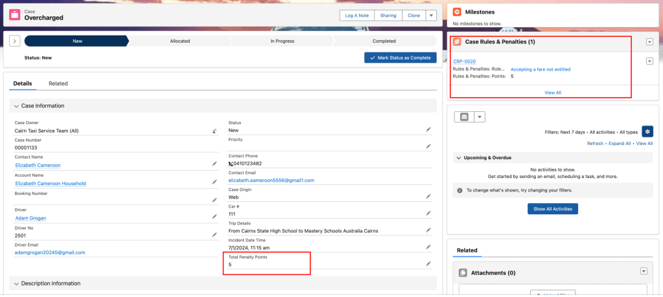Expand the path sidebar chevron toggle
Viewport: 663px width, 297px height.
(x=14, y=41)
